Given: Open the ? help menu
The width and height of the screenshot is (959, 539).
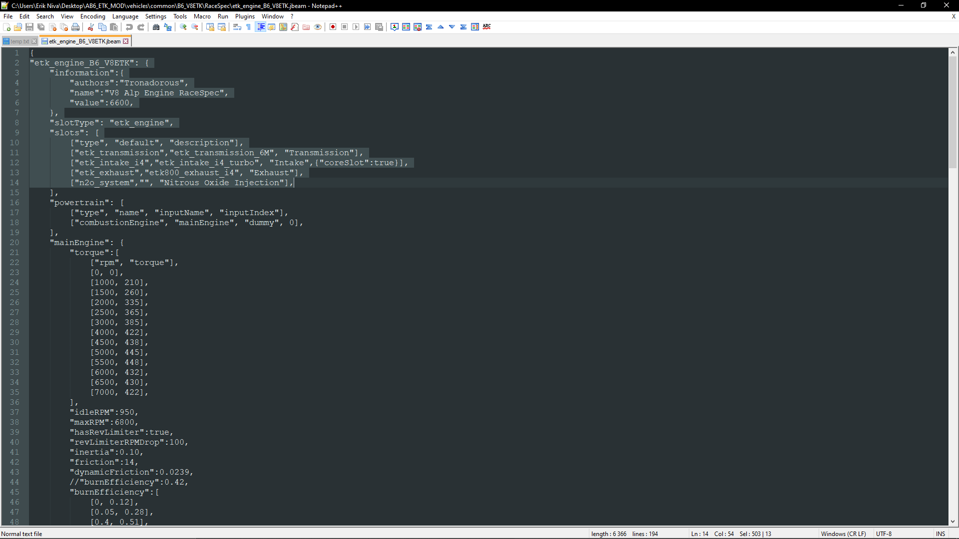Looking at the screenshot, I should click(292, 16).
